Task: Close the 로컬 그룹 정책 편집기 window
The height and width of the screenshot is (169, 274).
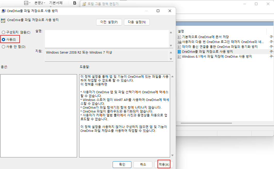Action: (x=268, y=4)
